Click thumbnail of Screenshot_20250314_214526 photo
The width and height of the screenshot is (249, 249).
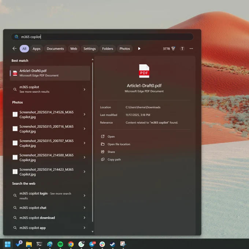(15, 114)
